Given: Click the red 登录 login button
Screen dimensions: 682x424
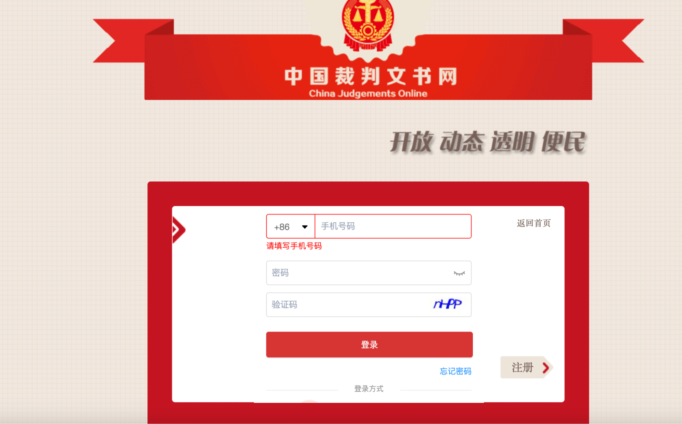Looking at the screenshot, I should [x=369, y=345].
